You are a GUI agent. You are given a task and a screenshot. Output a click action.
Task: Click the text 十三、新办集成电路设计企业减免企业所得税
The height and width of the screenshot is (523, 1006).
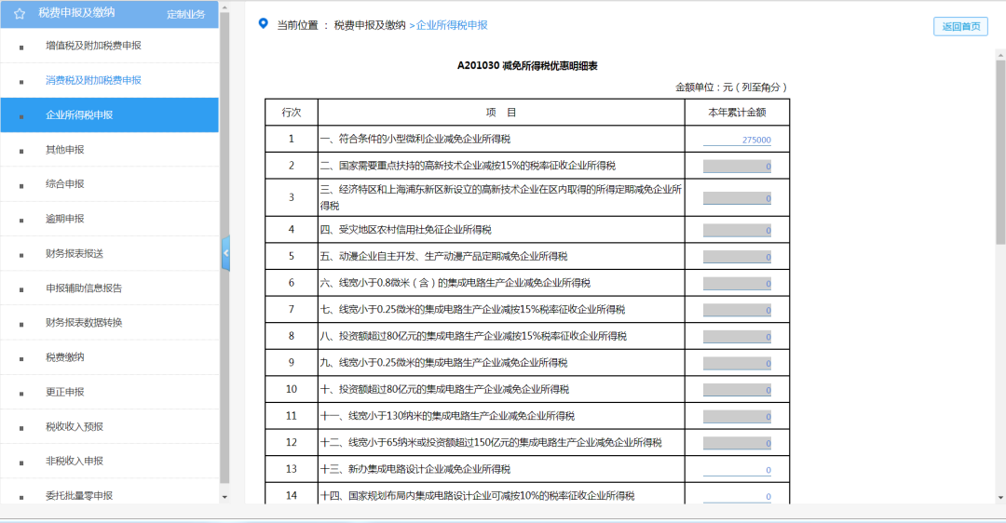coord(415,469)
